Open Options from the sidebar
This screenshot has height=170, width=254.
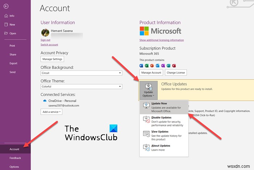(14, 167)
